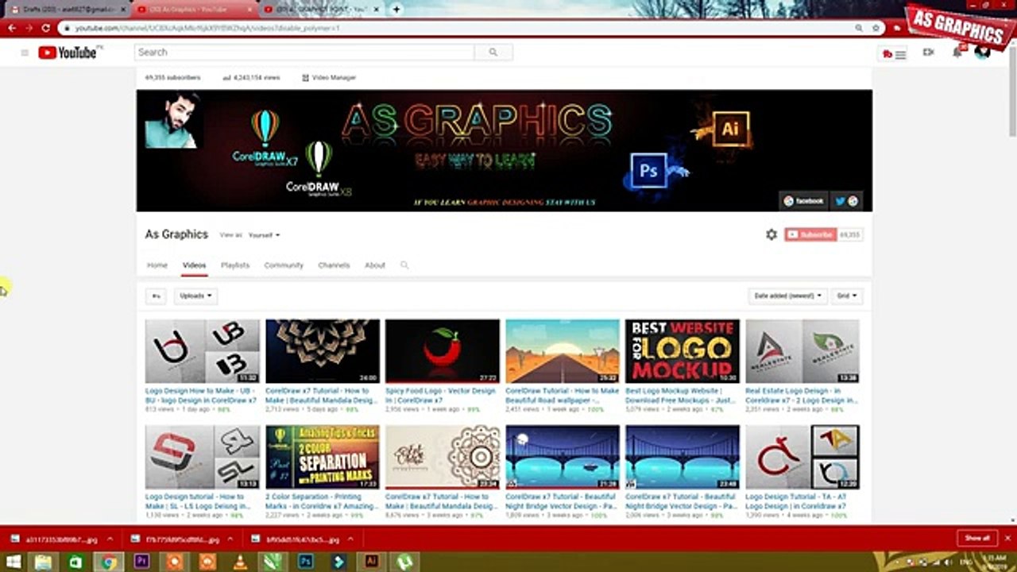The height and width of the screenshot is (572, 1017).
Task: Open Adobe Photoshop from the taskbar
Action: [306, 562]
